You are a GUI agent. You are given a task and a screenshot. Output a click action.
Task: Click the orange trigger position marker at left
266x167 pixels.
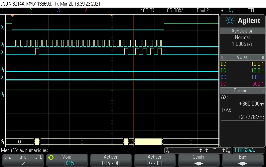(x=12, y=15)
